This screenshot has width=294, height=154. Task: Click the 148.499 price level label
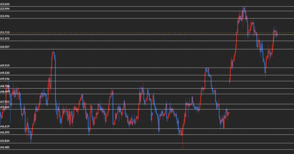[5, 92]
